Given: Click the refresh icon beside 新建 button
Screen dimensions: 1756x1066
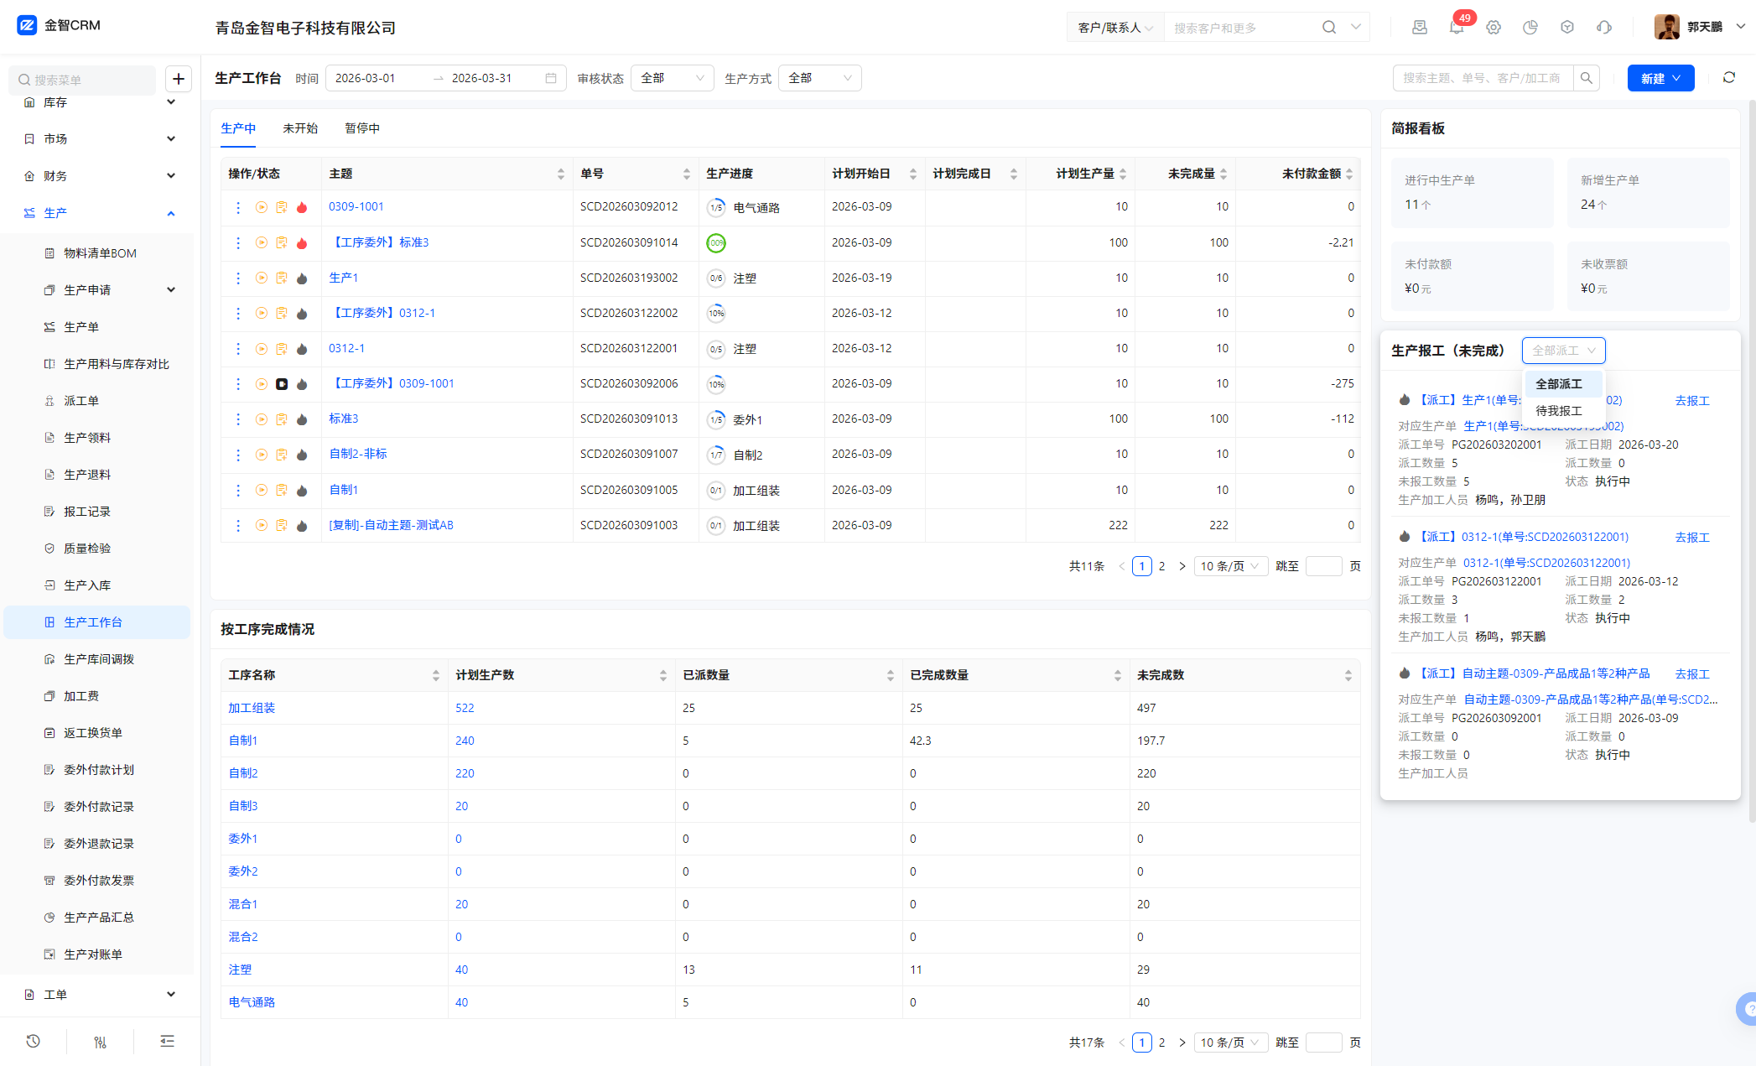Looking at the screenshot, I should 1729,78.
